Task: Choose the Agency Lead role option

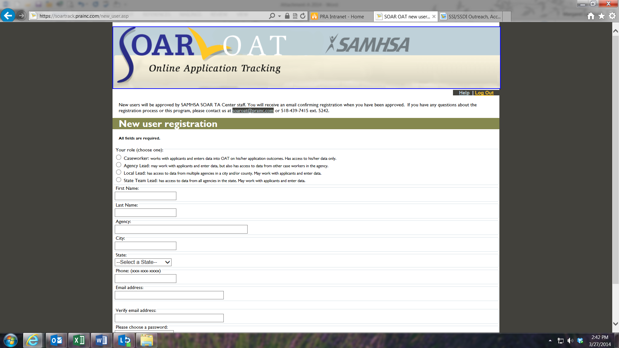Action: 119,165
